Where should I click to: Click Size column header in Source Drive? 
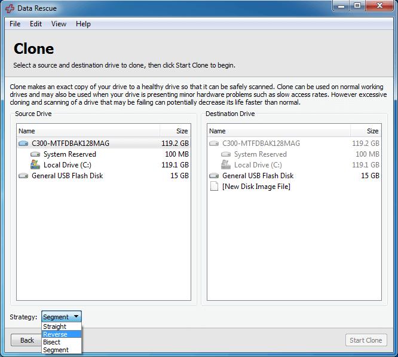tap(175, 131)
